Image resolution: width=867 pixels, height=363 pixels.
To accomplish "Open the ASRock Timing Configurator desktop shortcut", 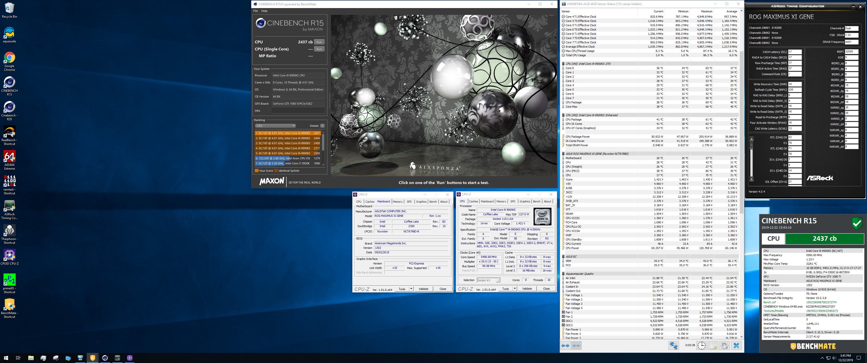I will (x=9, y=210).
